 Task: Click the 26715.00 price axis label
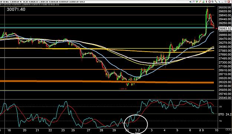(x=225, y=74)
